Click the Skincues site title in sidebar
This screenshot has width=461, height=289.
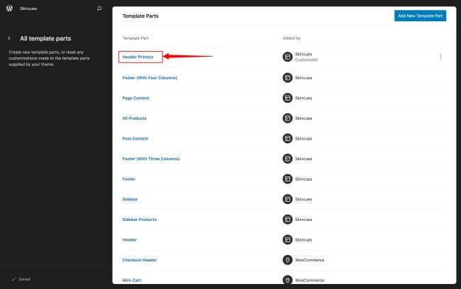coord(30,8)
